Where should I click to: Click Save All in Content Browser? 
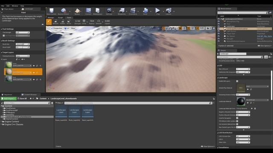(x=22, y=99)
